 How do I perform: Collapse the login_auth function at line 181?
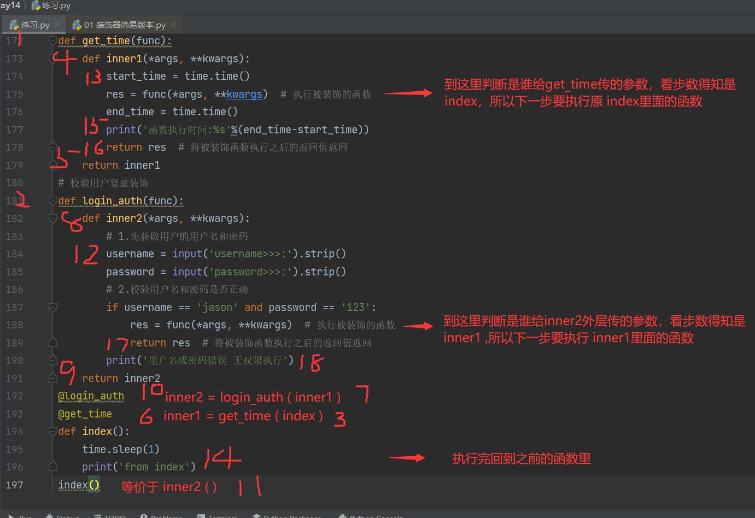coord(52,200)
